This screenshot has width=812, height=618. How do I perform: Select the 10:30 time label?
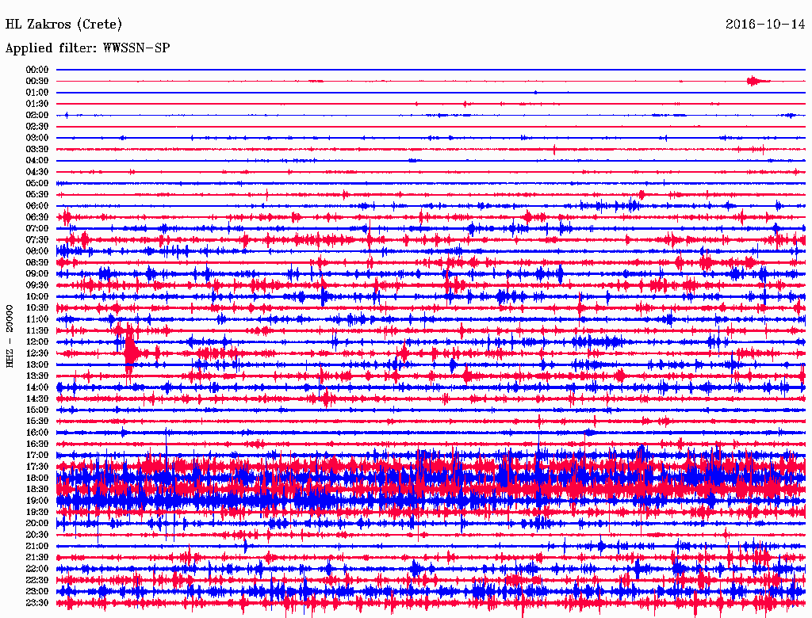[x=37, y=308]
